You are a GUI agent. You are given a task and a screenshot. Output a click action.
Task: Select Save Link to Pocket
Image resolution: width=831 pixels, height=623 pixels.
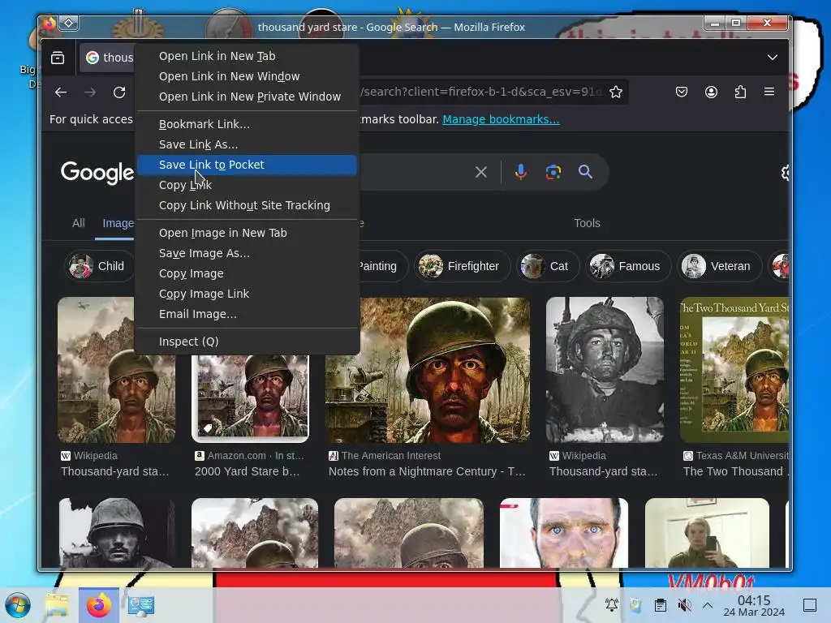click(247, 165)
